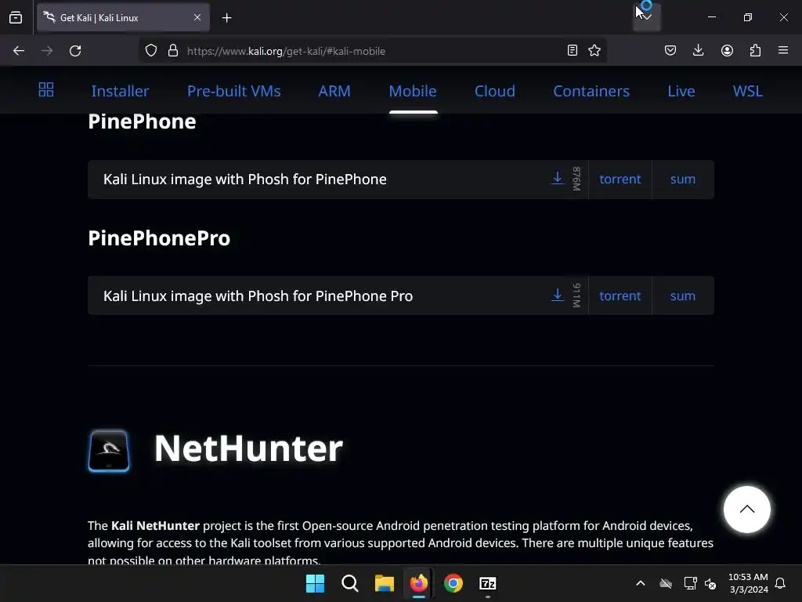Go back to the previous page
802x602 pixels.
[x=19, y=51]
